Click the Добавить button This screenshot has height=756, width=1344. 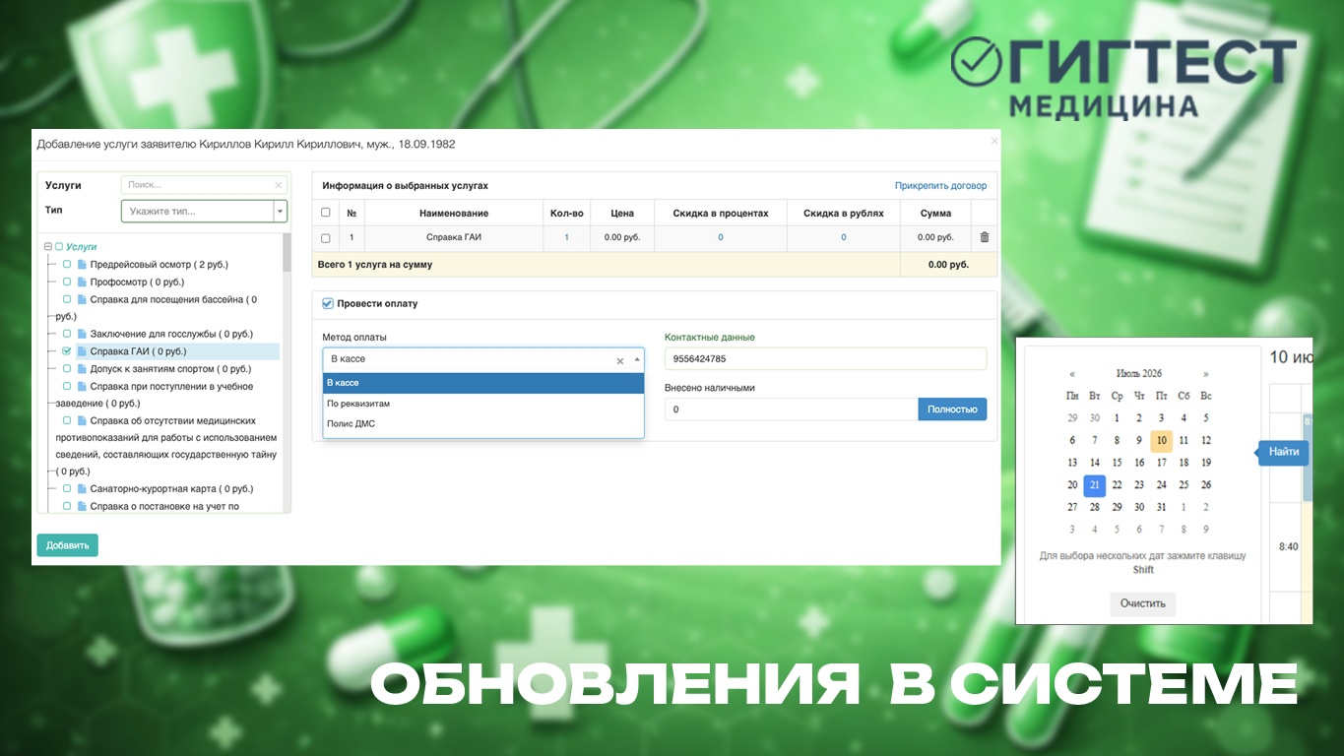[x=68, y=545]
